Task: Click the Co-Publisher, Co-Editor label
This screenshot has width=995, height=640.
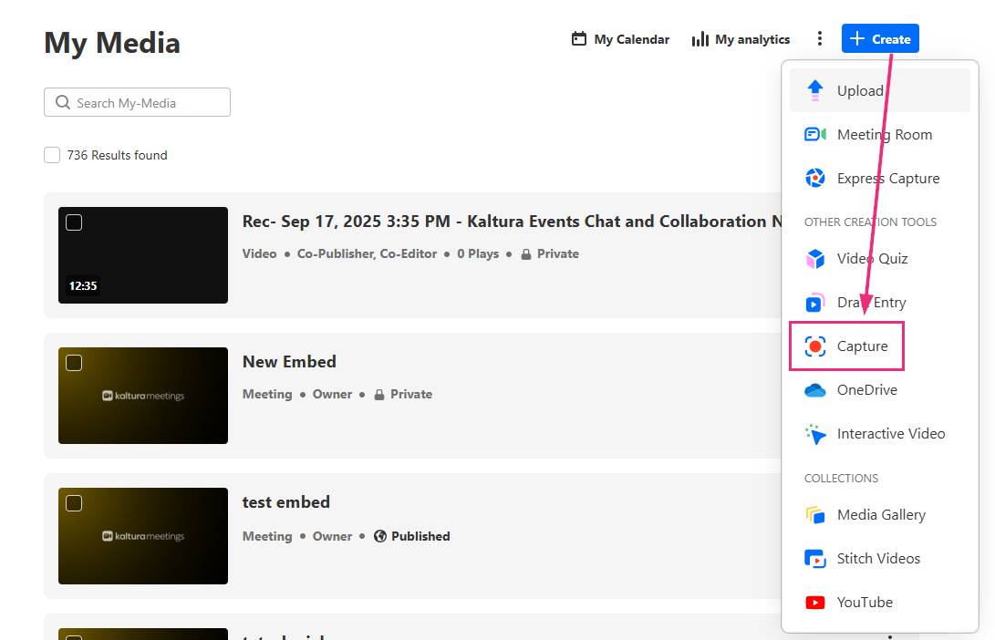Action: (x=367, y=253)
